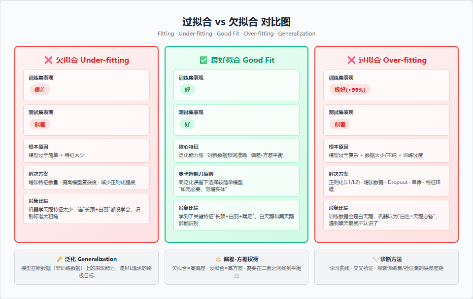This screenshot has width=473, height=299.
Task: Click the 良好拟合 Good Fit heading
Action: point(242,60)
